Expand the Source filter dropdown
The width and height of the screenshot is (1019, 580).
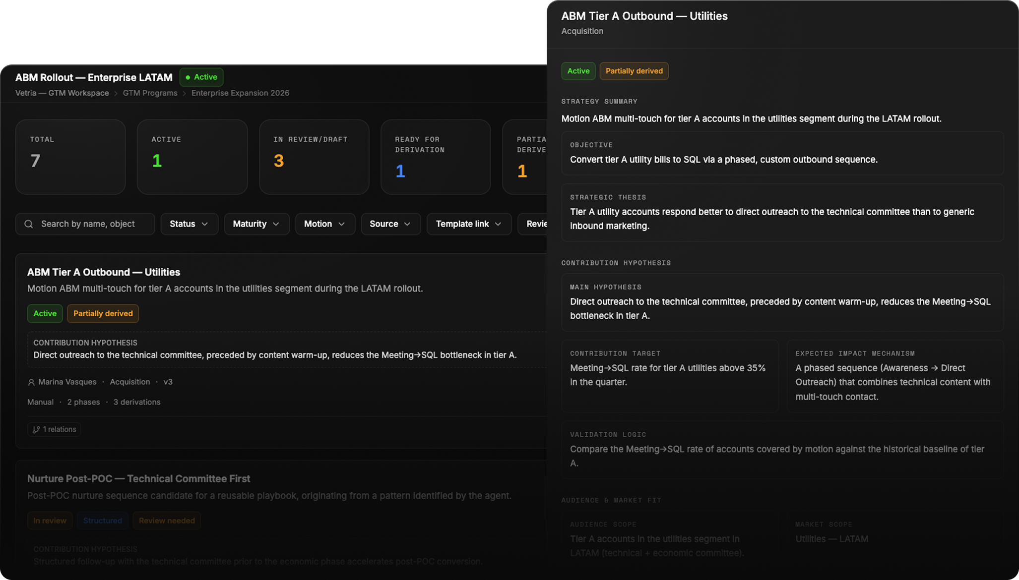click(390, 224)
